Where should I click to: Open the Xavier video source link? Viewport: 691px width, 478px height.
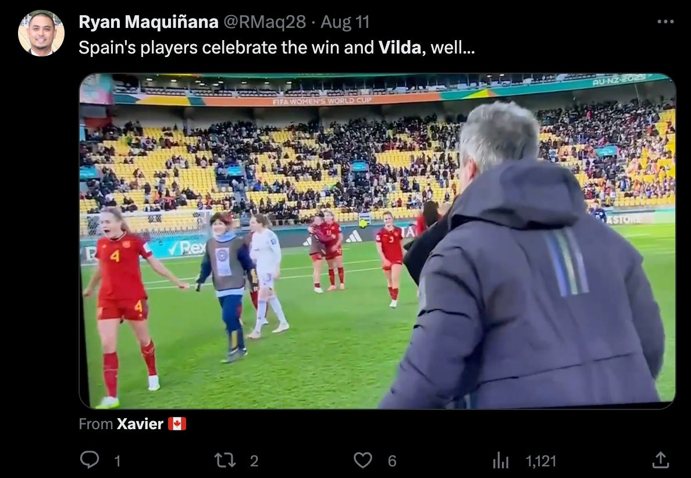click(x=140, y=424)
